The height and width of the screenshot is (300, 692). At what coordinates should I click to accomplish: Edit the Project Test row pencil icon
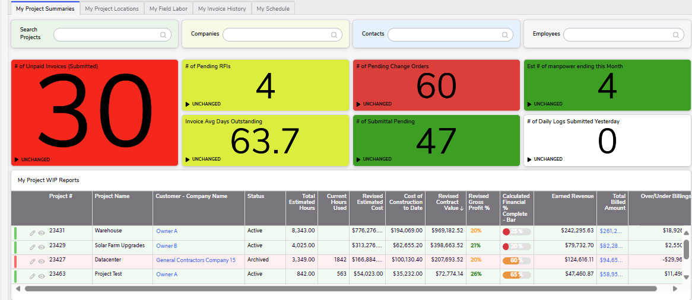32,276
